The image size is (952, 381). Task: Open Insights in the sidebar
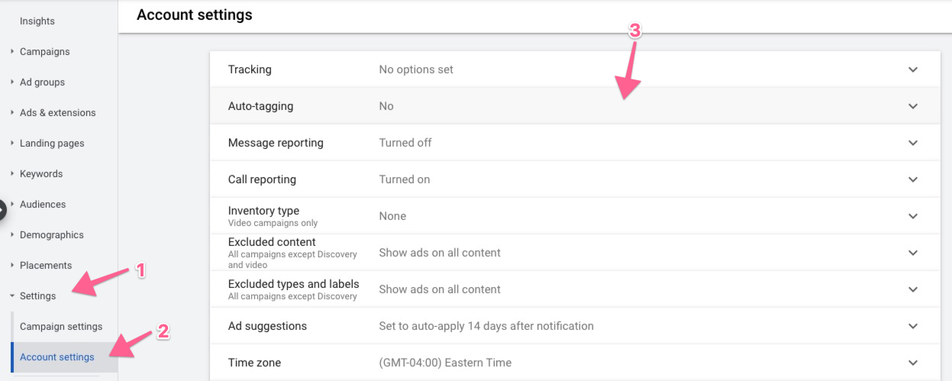37,21
